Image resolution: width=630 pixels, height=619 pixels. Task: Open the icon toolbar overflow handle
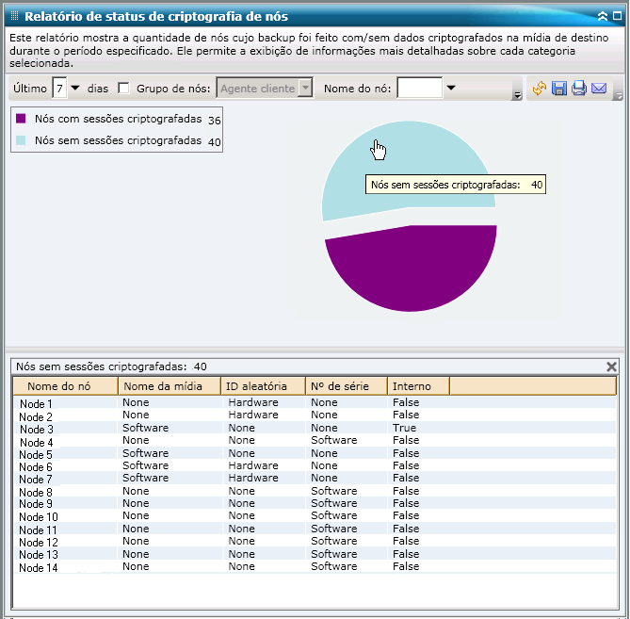click(618, 95)
